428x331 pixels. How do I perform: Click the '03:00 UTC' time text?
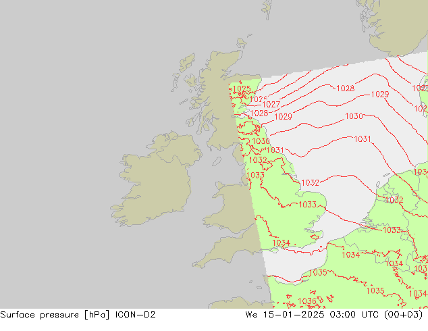(354, 315)
